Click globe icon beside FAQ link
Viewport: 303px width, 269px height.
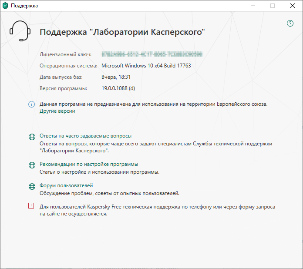coord(32,137)
